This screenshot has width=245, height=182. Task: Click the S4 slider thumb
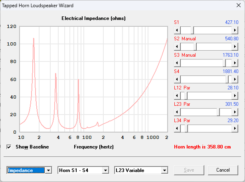227,79
